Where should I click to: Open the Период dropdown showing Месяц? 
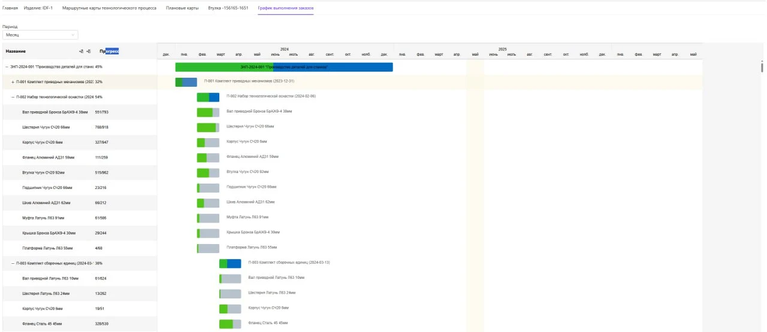pos(40,35)
